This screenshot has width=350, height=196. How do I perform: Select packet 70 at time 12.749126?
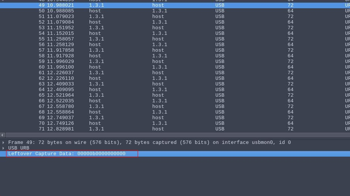coord(150,123)
